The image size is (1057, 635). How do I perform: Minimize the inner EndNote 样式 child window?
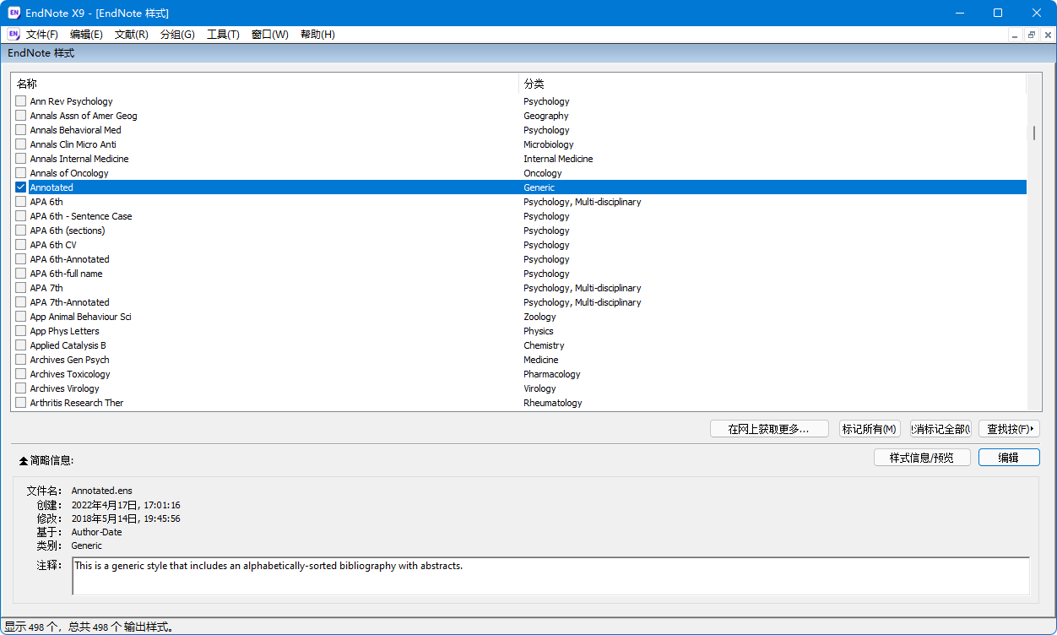(x=1015, y=35)
